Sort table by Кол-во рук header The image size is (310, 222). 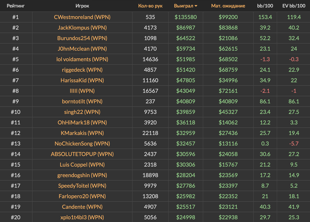click(x=150, y=6)
